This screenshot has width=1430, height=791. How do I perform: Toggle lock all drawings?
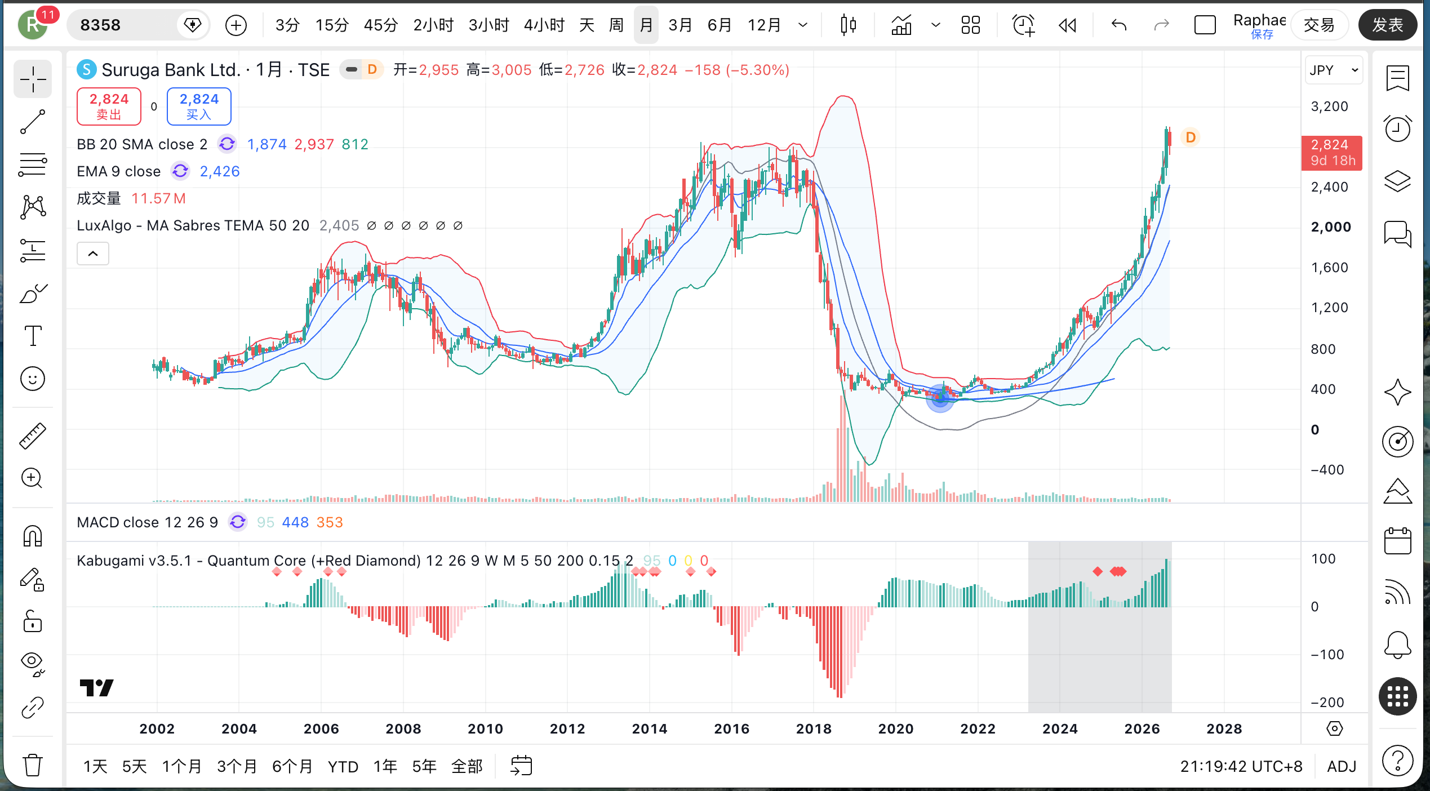coord(33,621)
